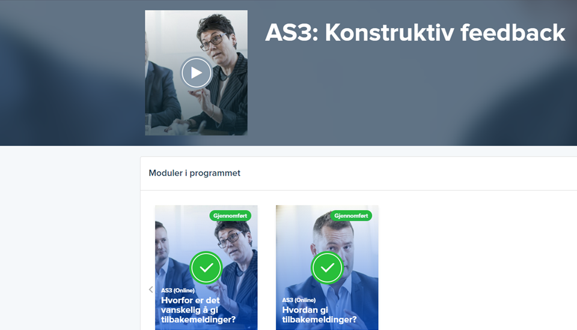The height and width of the screenshot is (330, 577).
Task: Click 'AS3 (Online)' label on second module card
Action: (x=299, y=300)
